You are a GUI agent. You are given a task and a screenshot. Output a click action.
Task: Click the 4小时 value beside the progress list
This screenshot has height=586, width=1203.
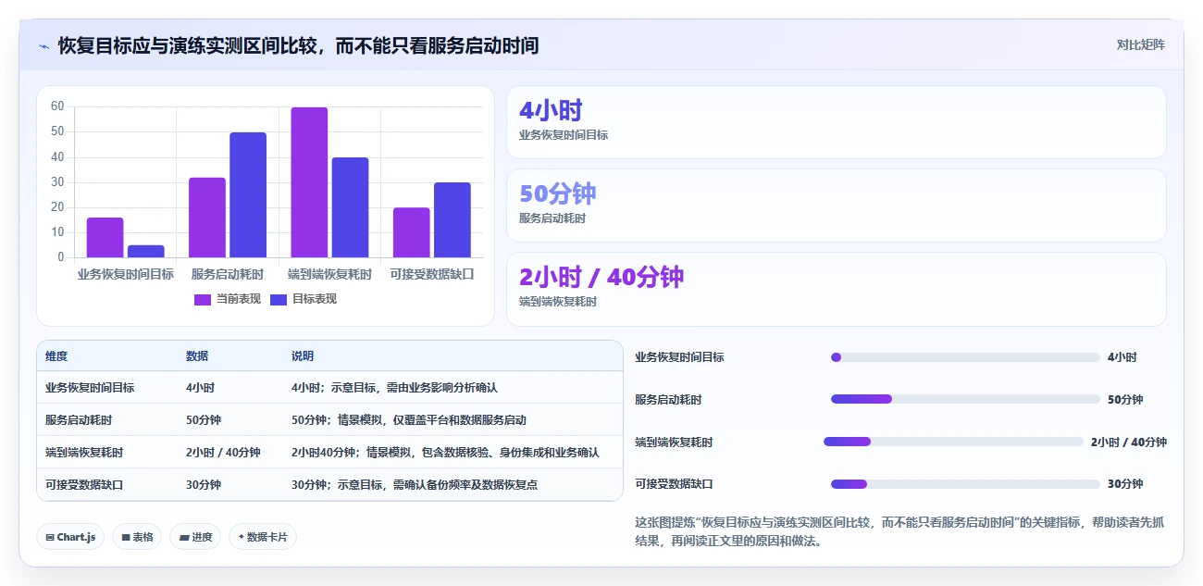(x=1122, y=357)
